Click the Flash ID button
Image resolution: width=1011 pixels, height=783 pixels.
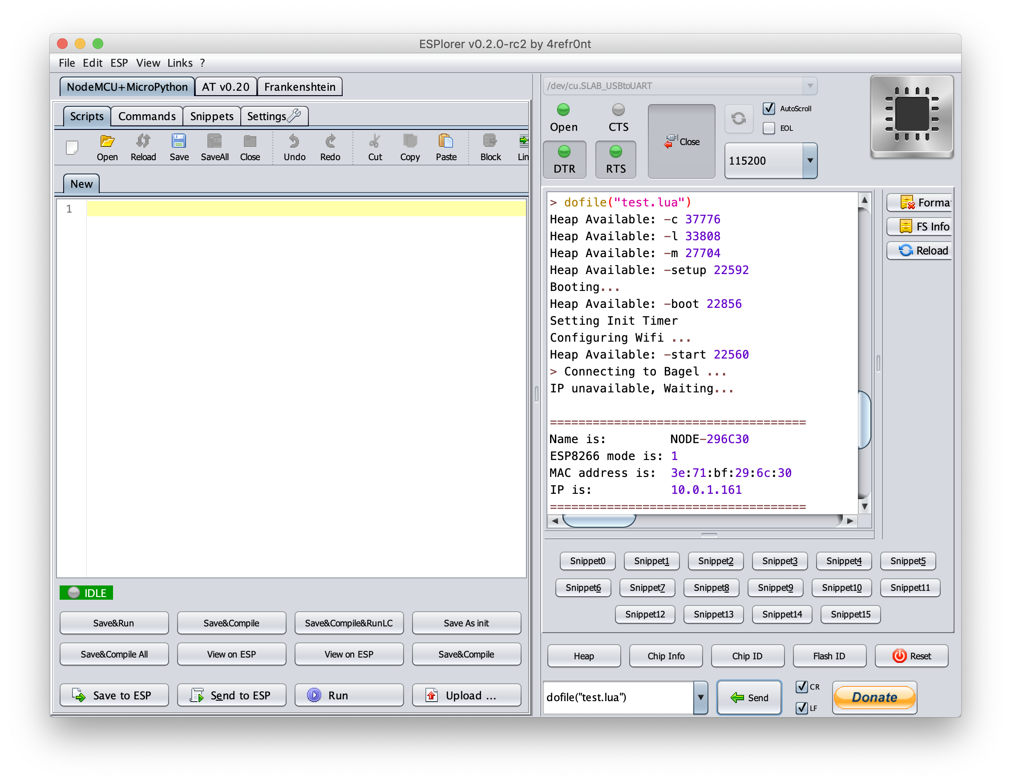[829, 656]
